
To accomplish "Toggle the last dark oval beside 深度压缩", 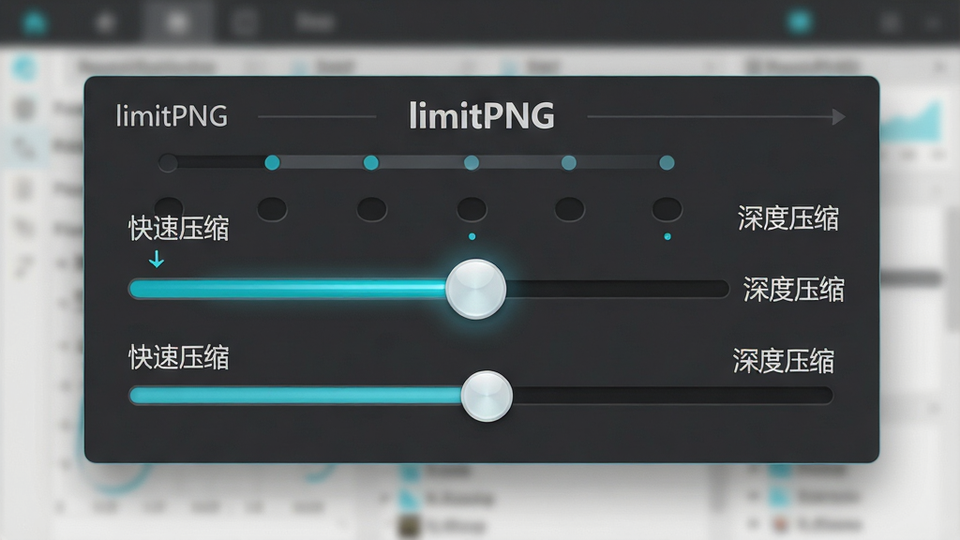I will click(x=667, y=209).
